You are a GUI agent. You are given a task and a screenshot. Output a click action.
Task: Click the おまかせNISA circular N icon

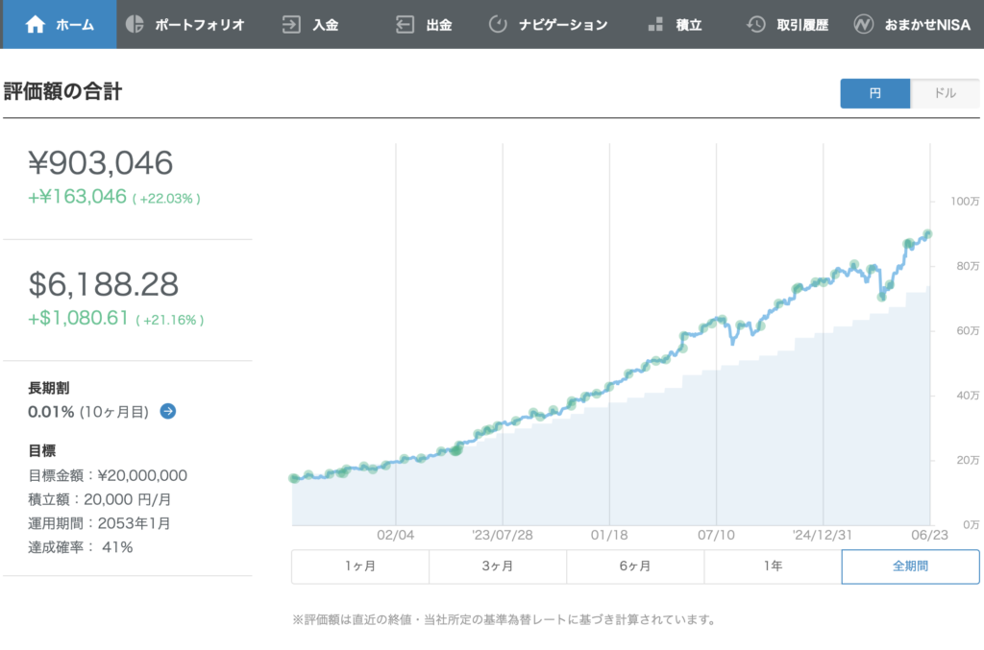(864, 24)
